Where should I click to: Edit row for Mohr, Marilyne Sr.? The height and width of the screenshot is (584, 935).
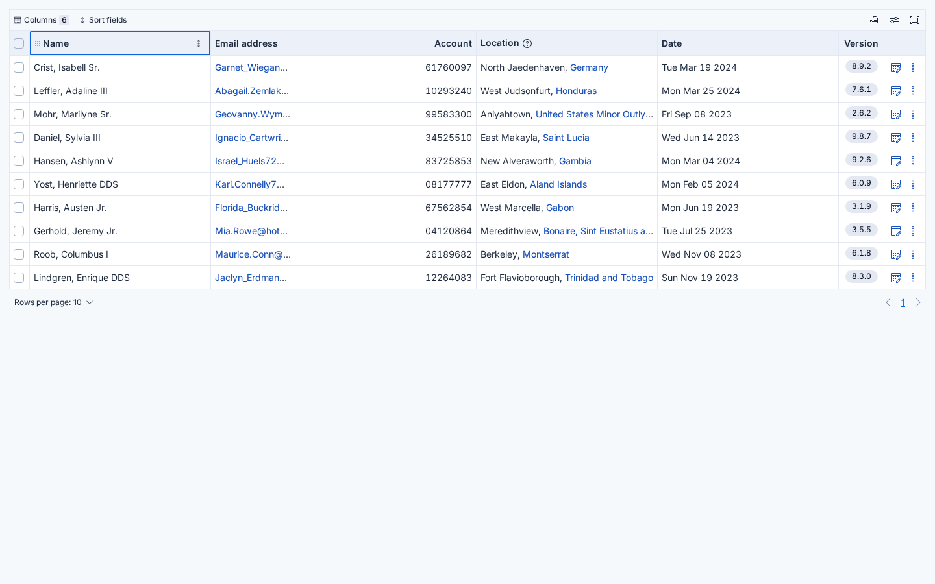pos(897,114)
